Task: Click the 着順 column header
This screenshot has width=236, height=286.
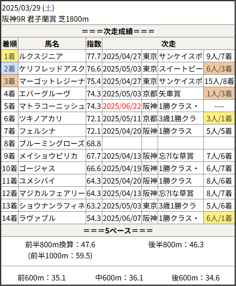Action: [10, 44]
